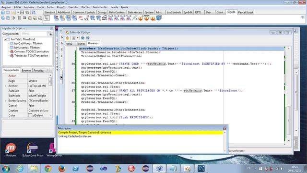
Task: Select Transacao: TSQLTransaction in component tree
Action: tap(31, 56)
